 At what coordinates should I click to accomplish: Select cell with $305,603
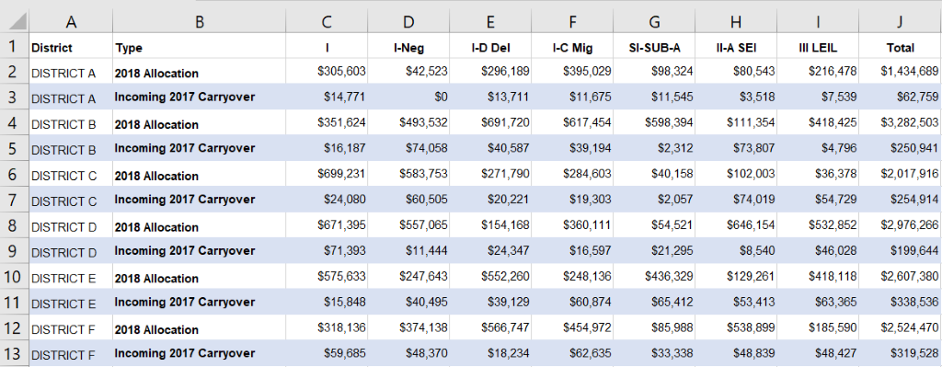327,72
